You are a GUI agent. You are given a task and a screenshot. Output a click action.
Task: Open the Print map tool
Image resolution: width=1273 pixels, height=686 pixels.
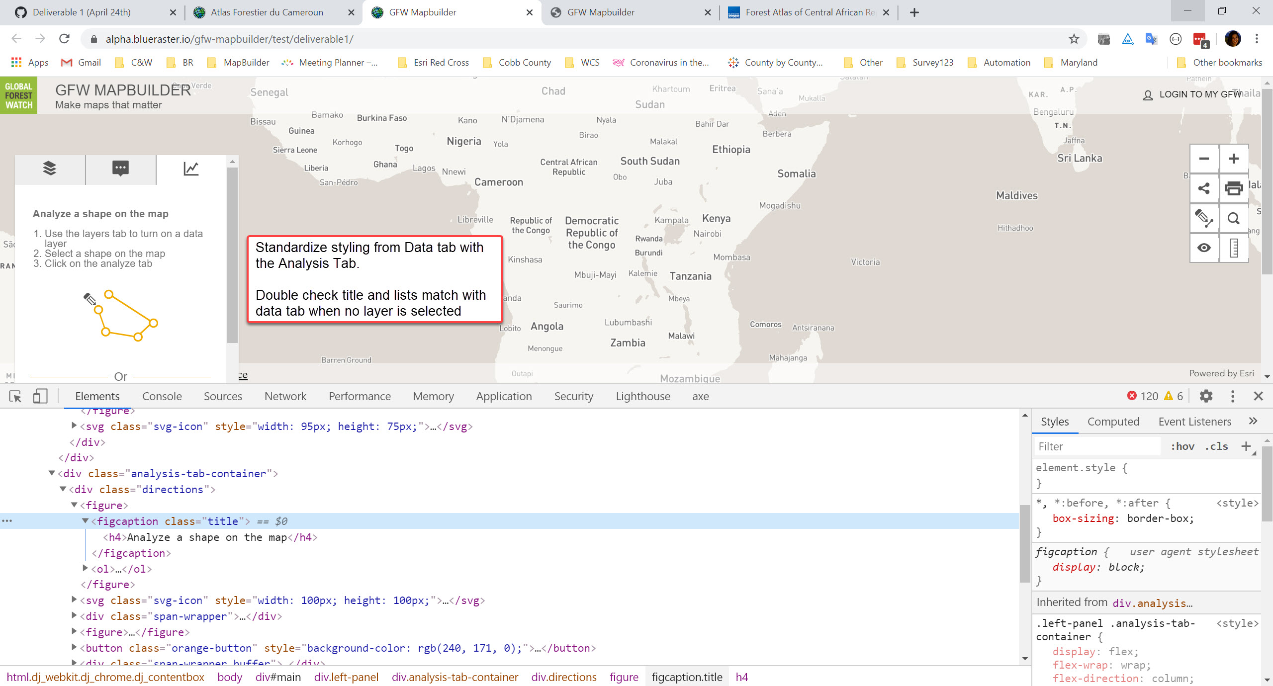[1234, 188]
